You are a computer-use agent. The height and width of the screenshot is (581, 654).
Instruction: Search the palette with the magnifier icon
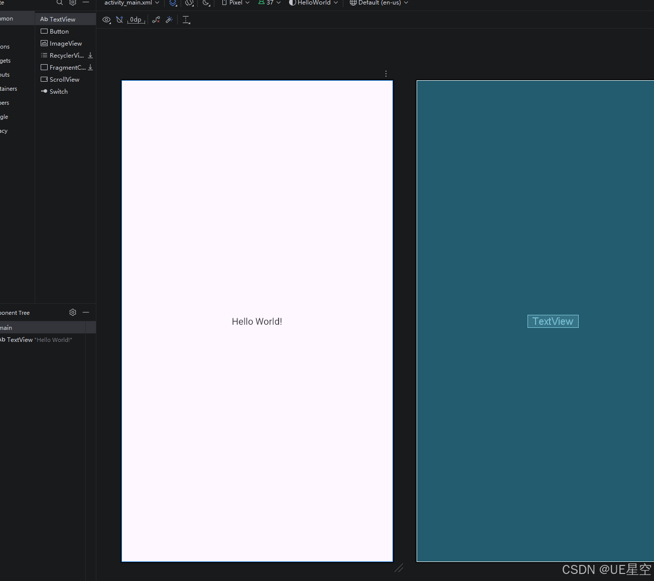[60, 3]
